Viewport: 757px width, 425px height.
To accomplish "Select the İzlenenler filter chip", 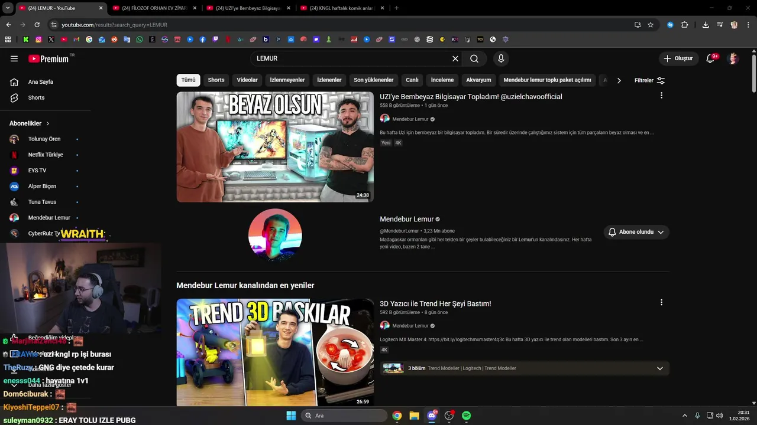I will tap(329, 80).
